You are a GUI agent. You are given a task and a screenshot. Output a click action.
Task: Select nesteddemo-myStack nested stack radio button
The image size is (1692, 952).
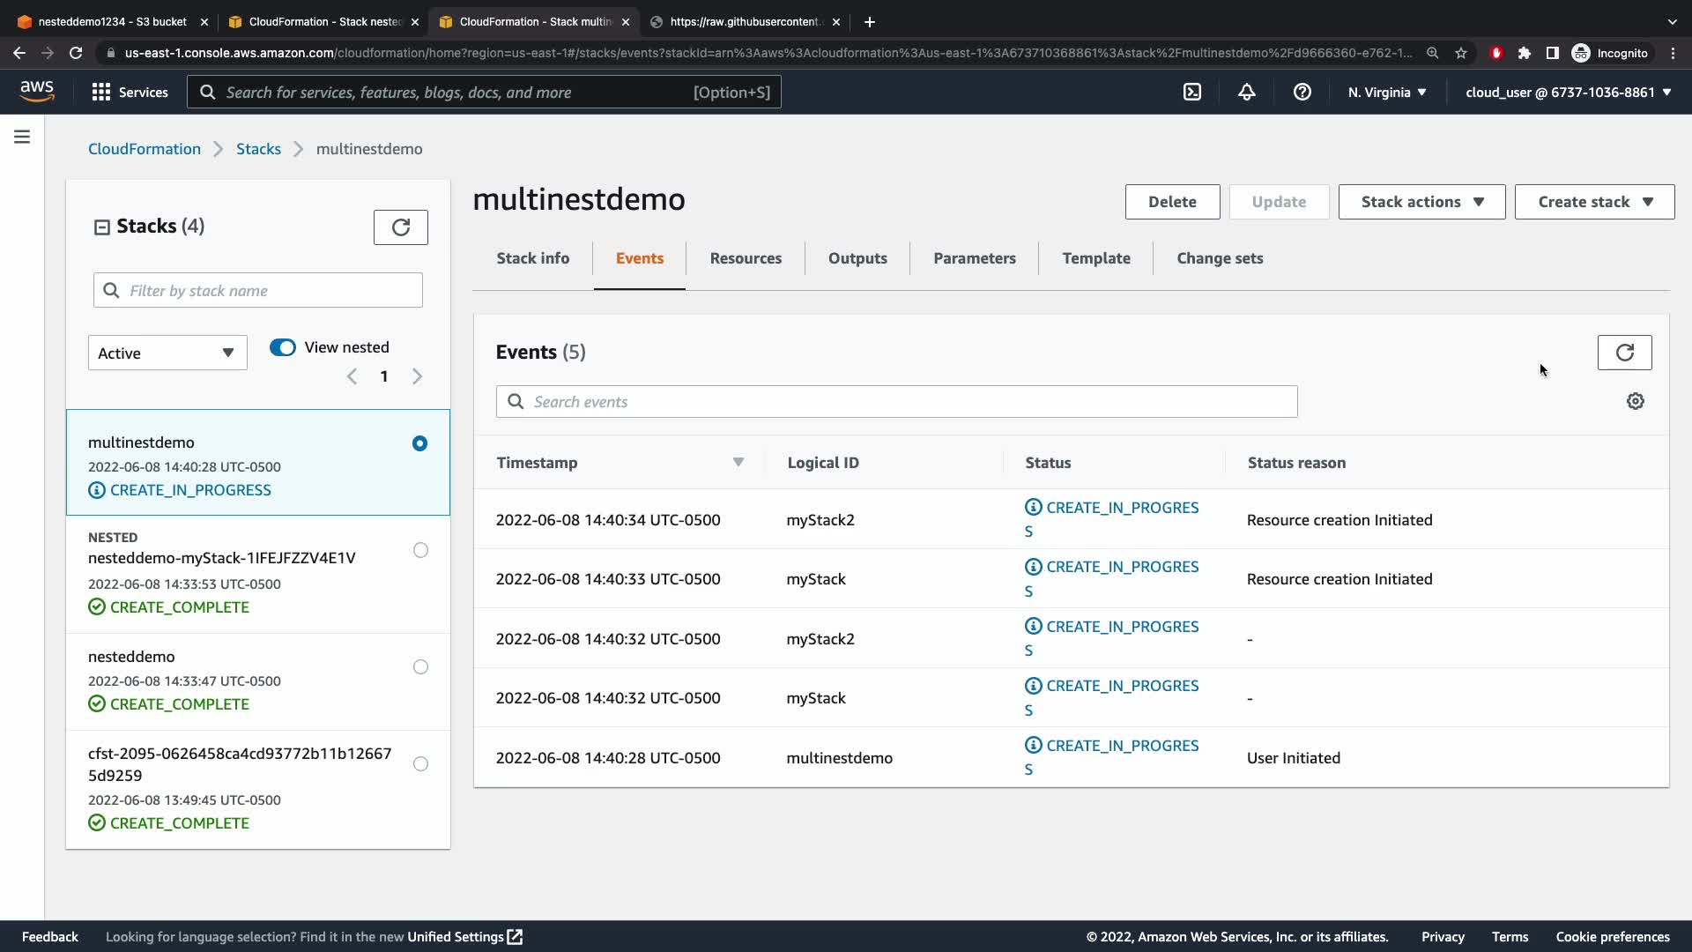(420, 550)
